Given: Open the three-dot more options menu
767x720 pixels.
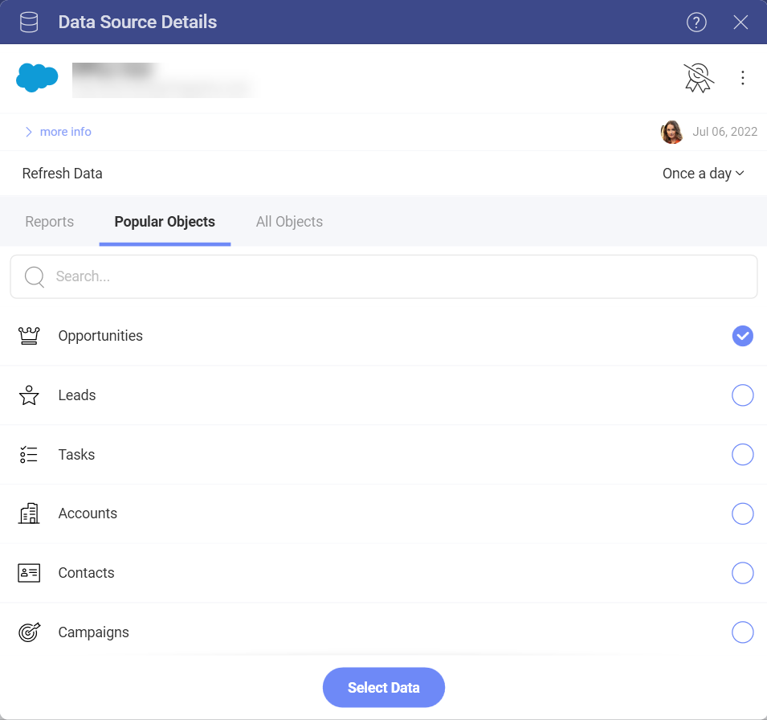Looking at the screenshot, I should coord(743,78).
